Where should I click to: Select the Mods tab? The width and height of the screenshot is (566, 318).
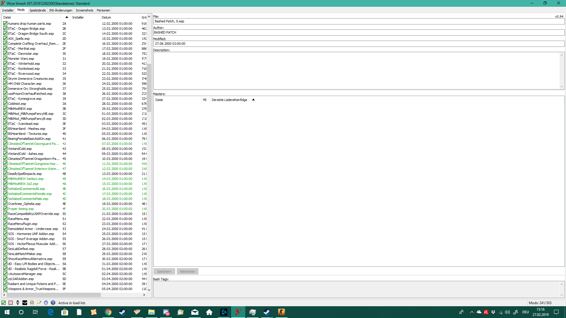pos(21,10)
